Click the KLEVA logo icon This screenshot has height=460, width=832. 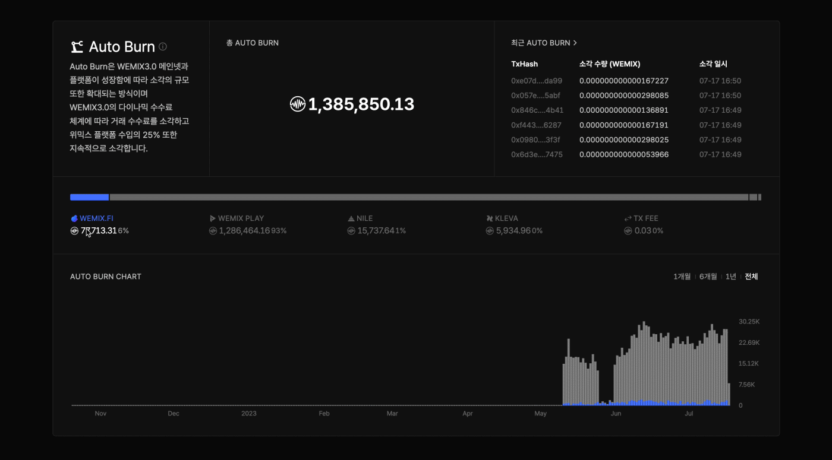490,218
